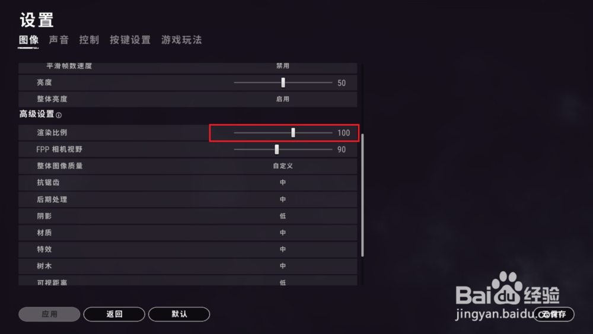Switch to the 声音 tab
The height and width of the screenshot is (334, 593).
[x=59, y=40]
